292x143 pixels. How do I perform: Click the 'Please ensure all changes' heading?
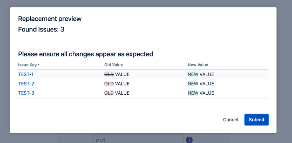tap(86, 54)
